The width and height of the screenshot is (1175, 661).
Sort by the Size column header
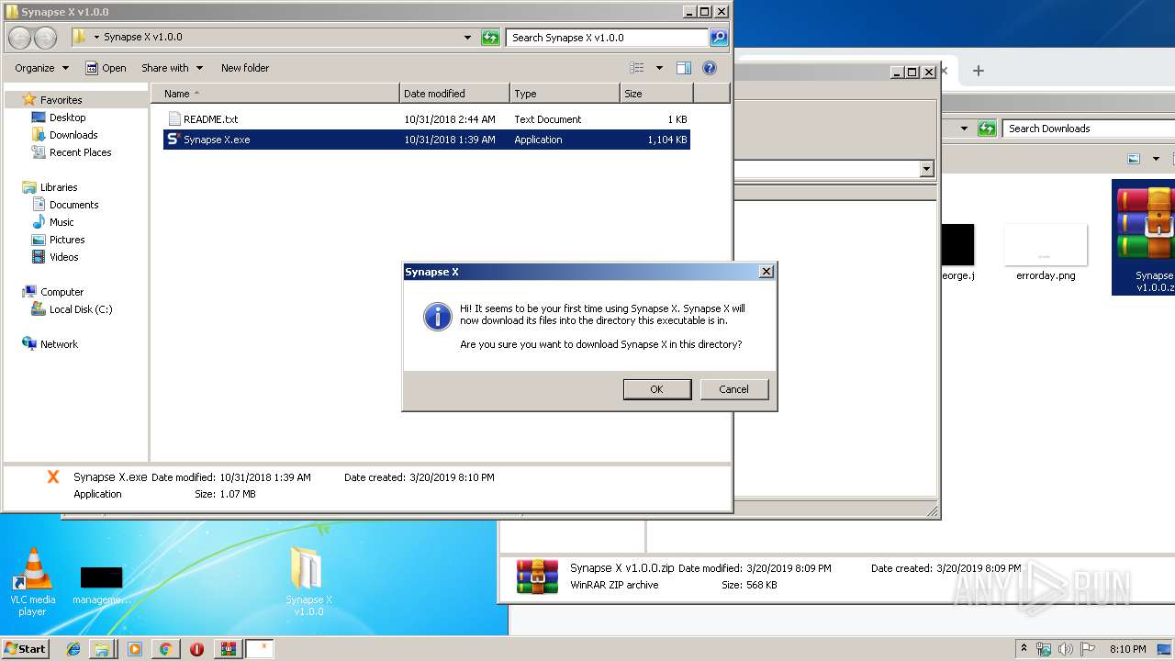pos(656,94)
